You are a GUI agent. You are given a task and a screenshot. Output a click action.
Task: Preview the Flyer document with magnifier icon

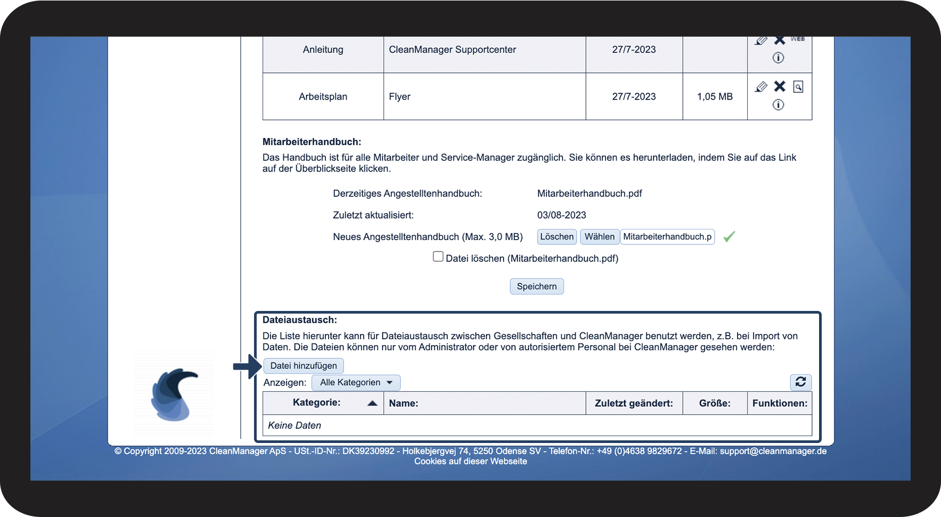798,87
